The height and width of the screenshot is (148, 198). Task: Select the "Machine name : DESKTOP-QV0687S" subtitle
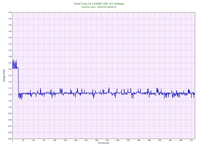(99, 7)
